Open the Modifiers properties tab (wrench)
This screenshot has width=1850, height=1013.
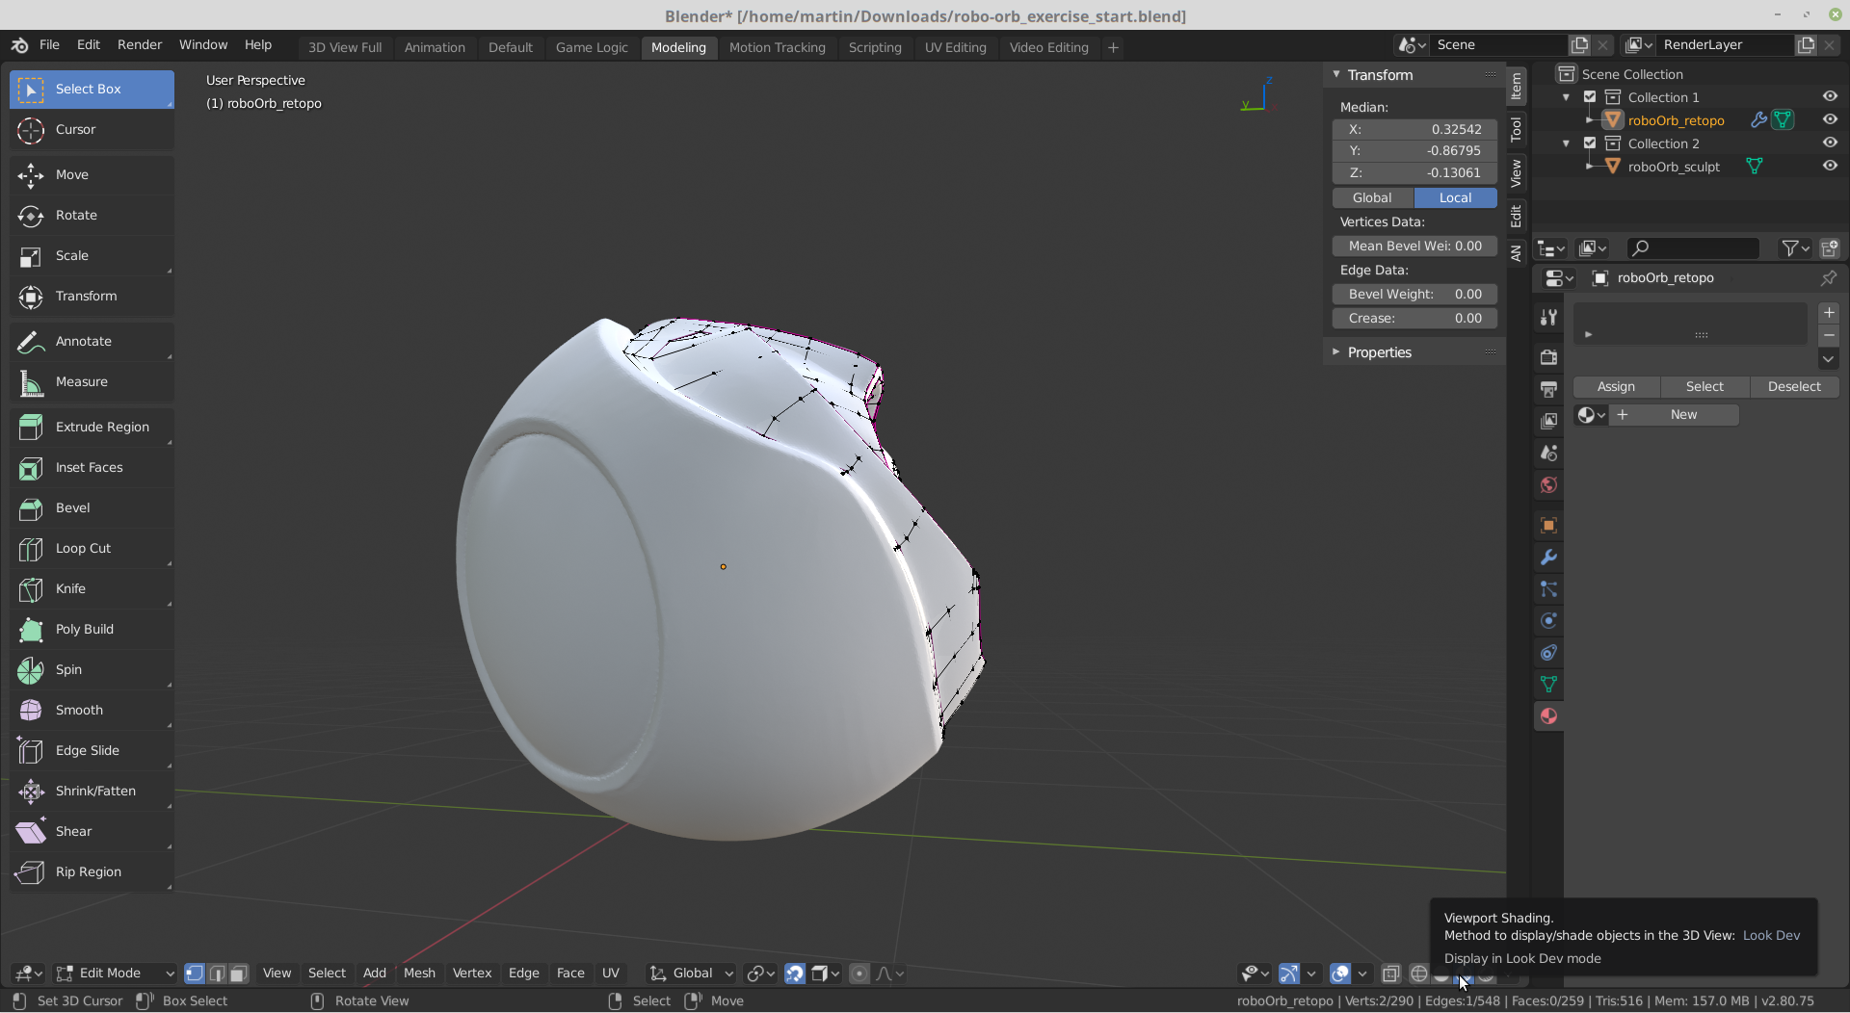1548,557
